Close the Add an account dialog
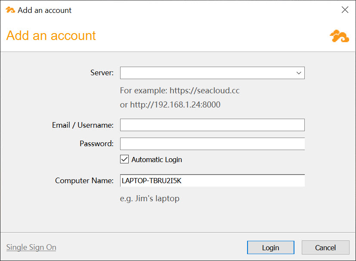Viewport: 356px width, 261px height. coord(345,10)
